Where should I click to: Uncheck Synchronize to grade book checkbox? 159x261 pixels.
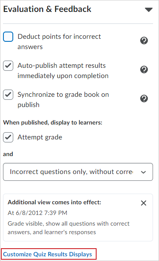[x=8, y=95]
